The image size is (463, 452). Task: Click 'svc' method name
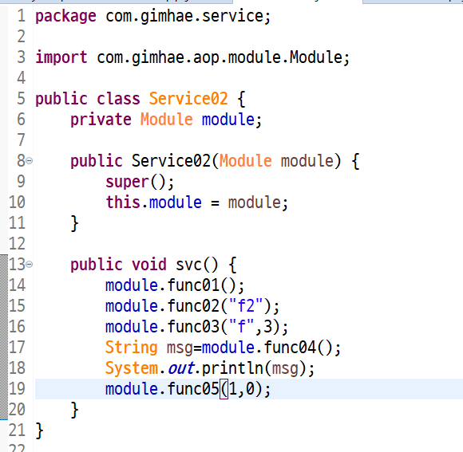tap(188, 265)
